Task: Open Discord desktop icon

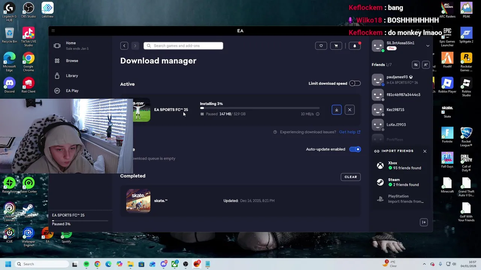Action: coord(9,85)
